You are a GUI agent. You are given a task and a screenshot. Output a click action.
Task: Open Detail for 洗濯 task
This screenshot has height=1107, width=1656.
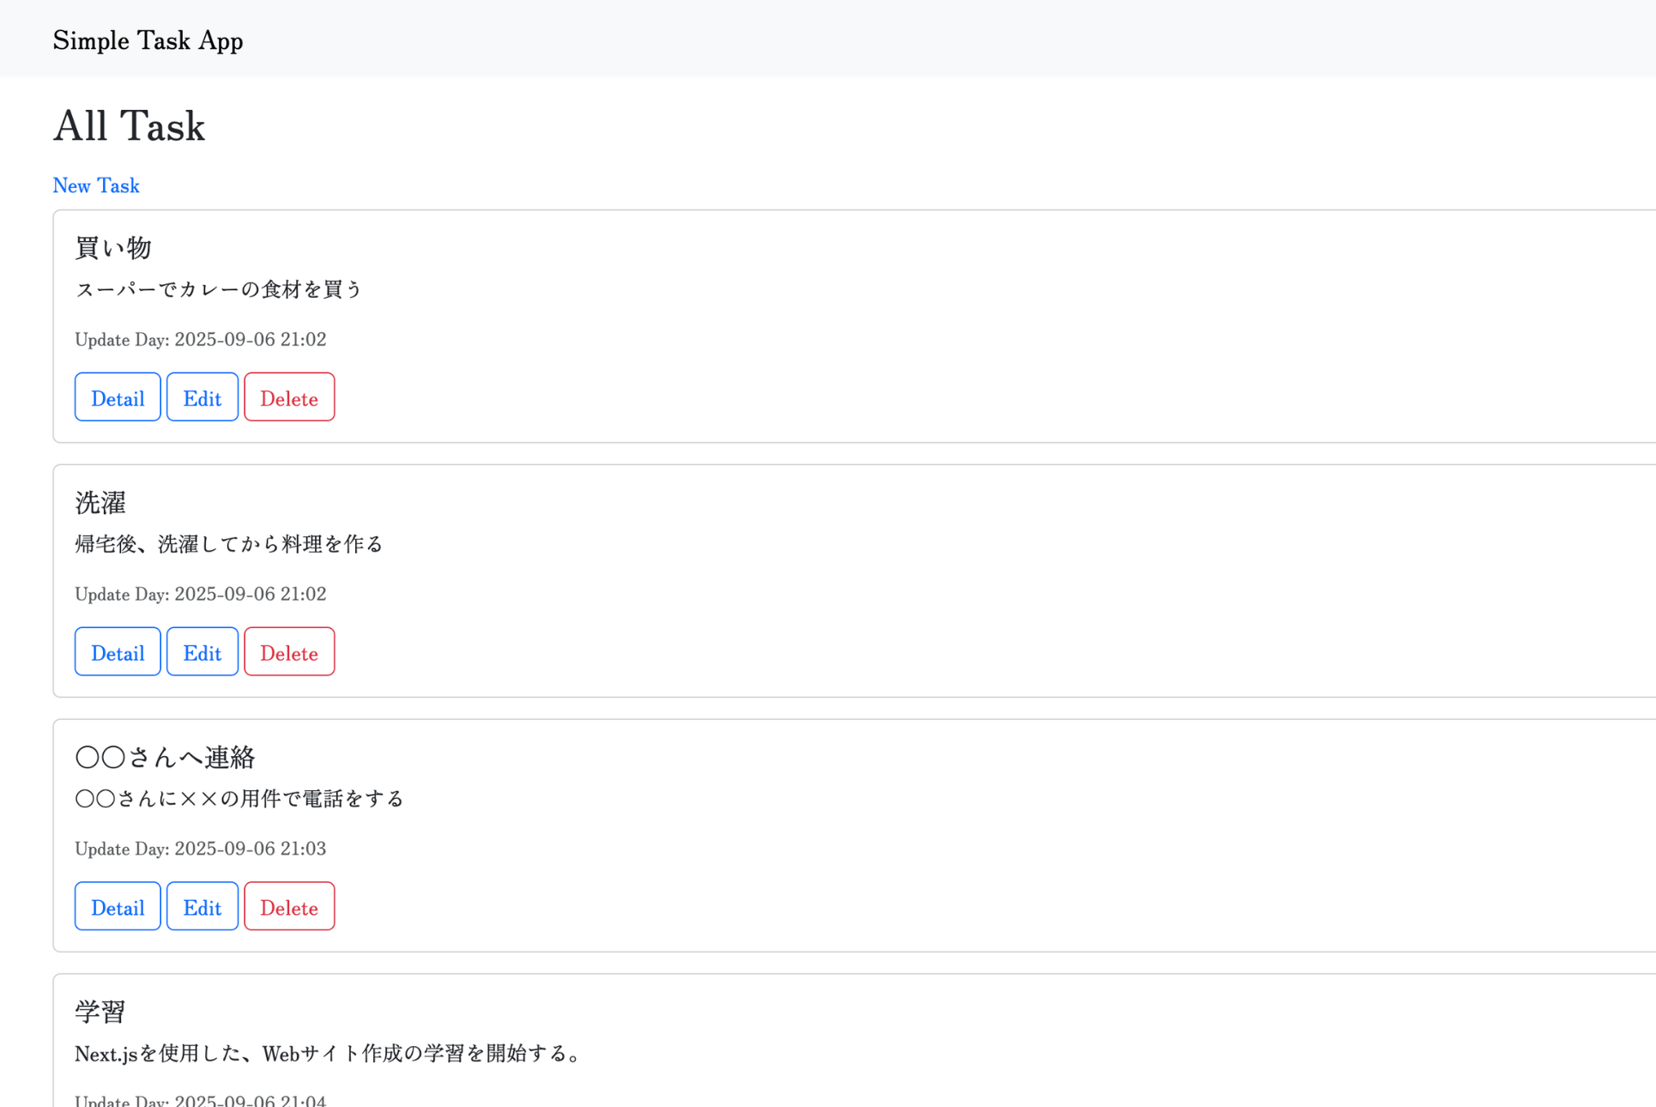pos(118,653)
